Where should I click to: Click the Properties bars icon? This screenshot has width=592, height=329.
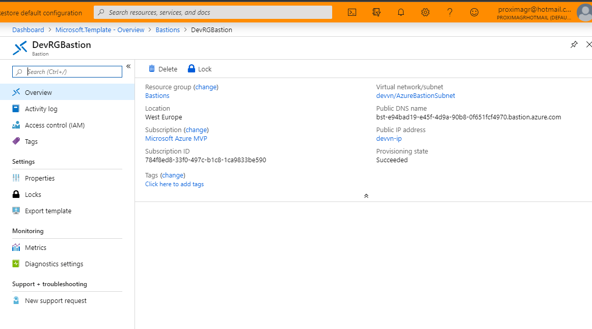(16, 178)
